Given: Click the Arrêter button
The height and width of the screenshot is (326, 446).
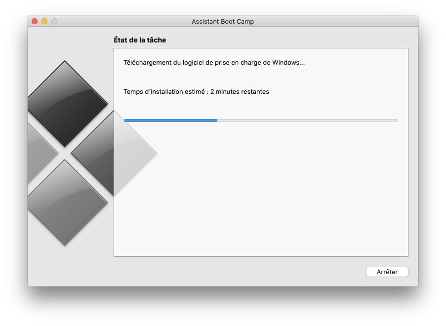Looking at the screenshot, I should click(387, 272).
